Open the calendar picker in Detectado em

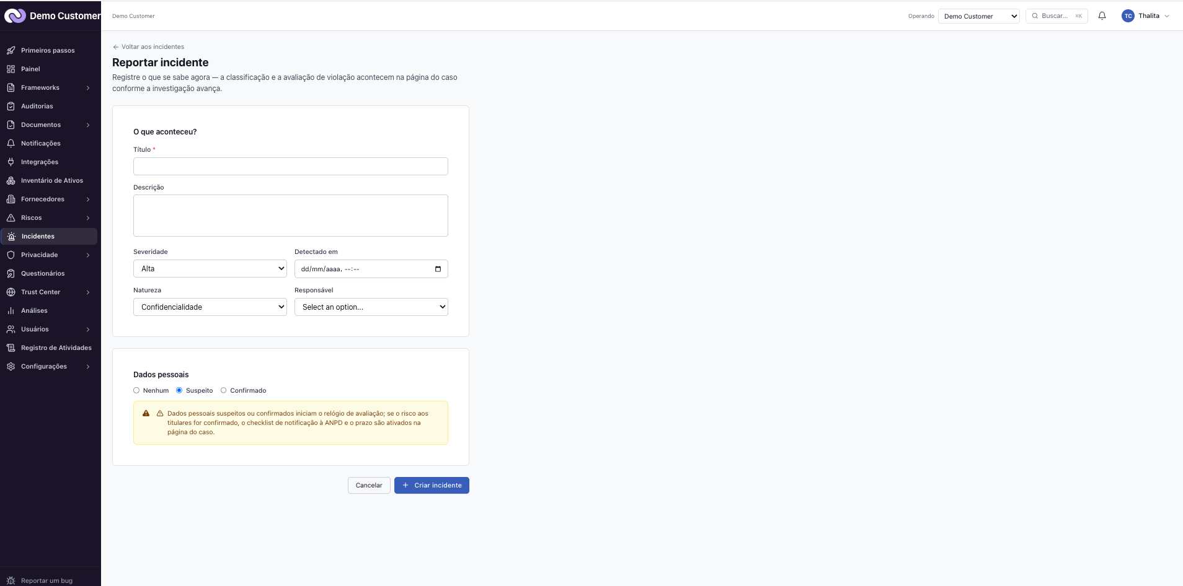tap(438, 269)
